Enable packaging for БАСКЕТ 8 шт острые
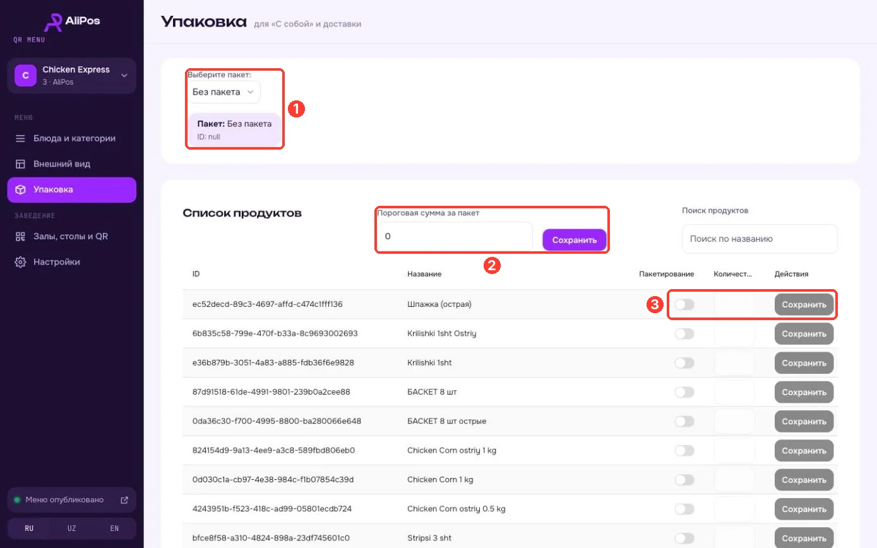This screenshot has height=548, width=877. 684,421
